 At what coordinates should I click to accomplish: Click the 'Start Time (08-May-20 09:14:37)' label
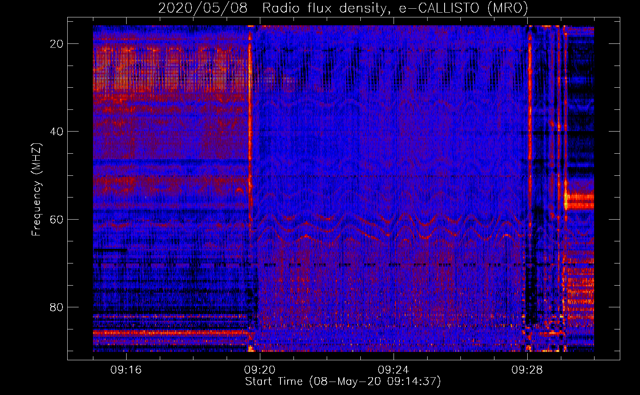coord(343,382)
